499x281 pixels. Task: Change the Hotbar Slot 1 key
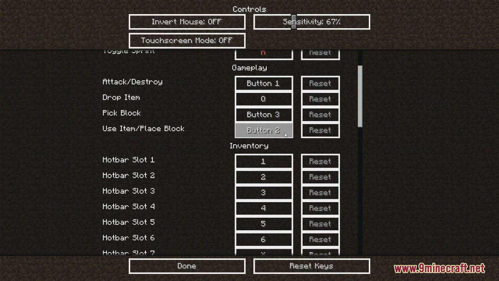(264, 162)
